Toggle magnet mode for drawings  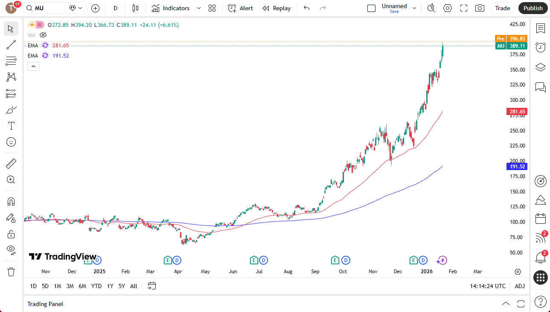click(11, 201)
